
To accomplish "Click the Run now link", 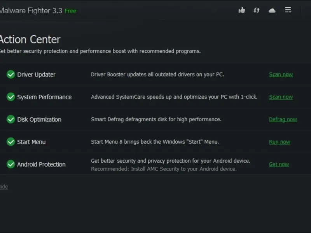I will pos(280,142).
